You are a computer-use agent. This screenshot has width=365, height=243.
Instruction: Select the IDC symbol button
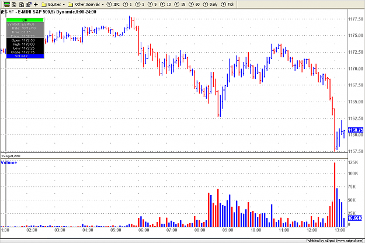113,4
